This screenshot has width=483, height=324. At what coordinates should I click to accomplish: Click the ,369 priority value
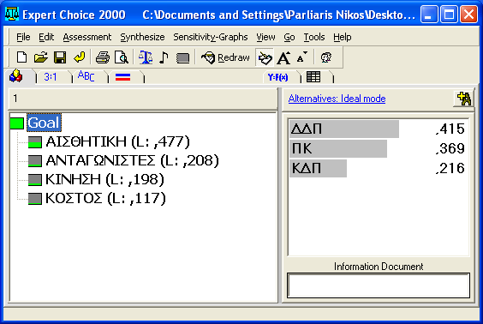coord(450,148)
